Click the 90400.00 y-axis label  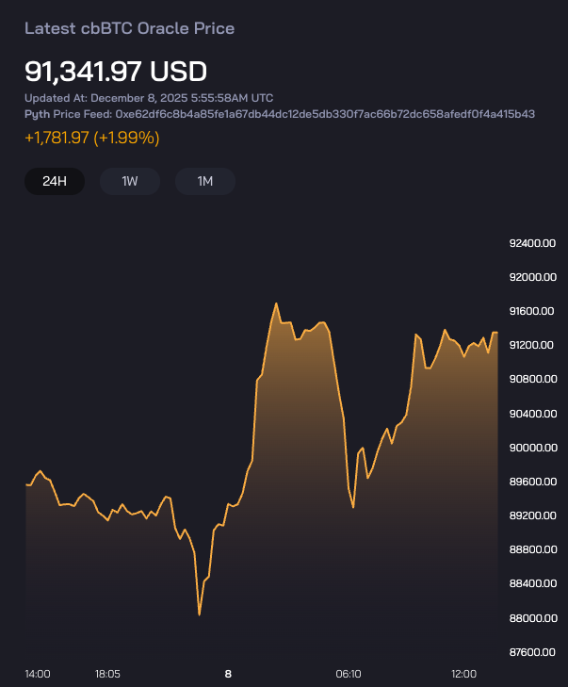pyautogui.click(x=533, y=414)
